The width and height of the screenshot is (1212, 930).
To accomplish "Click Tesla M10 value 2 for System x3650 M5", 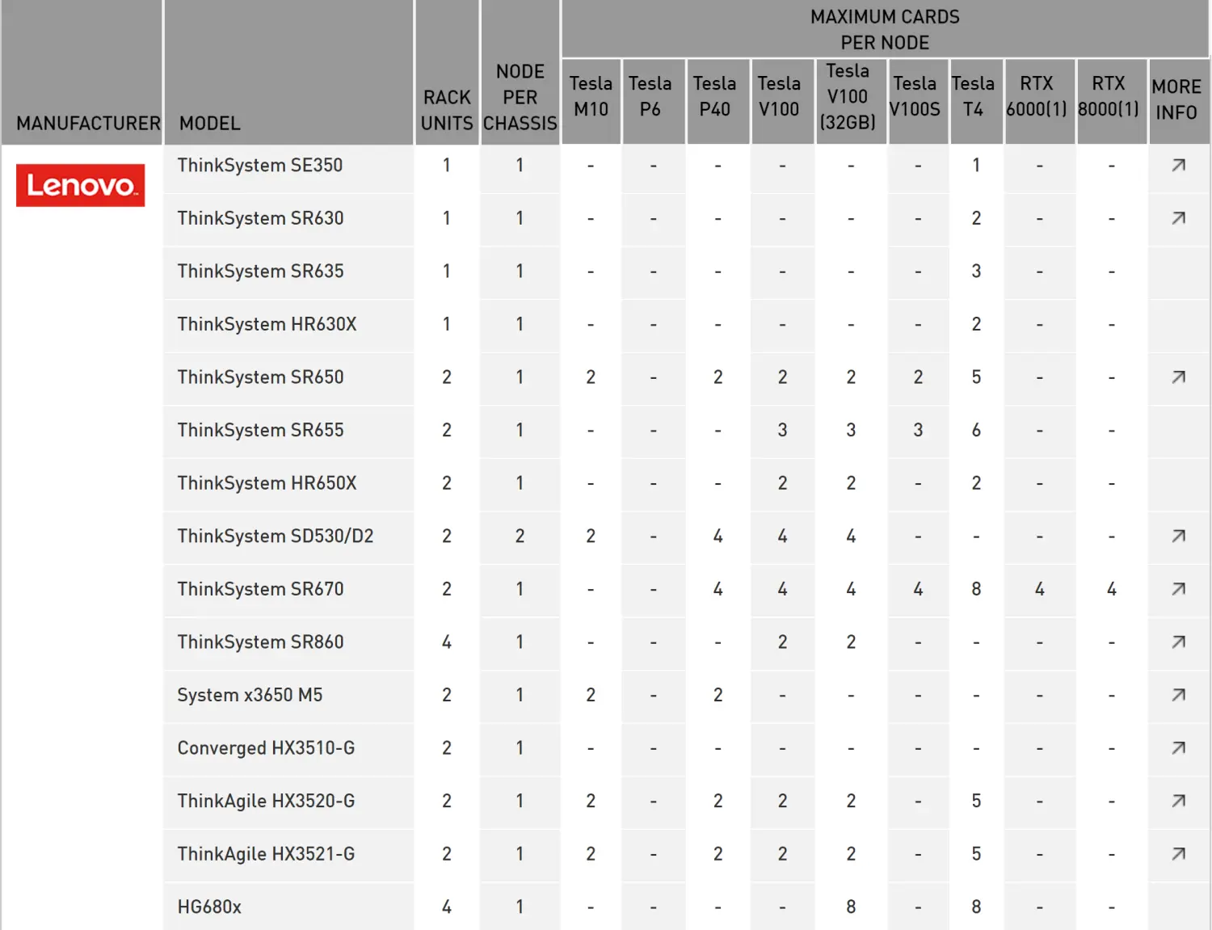I will pyautogui.click(x=591, y=695).
